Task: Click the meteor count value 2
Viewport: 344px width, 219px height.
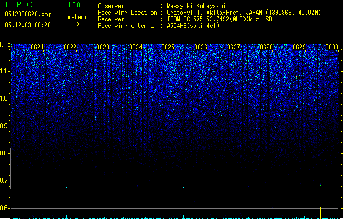Action: click(x=78, y=25)
